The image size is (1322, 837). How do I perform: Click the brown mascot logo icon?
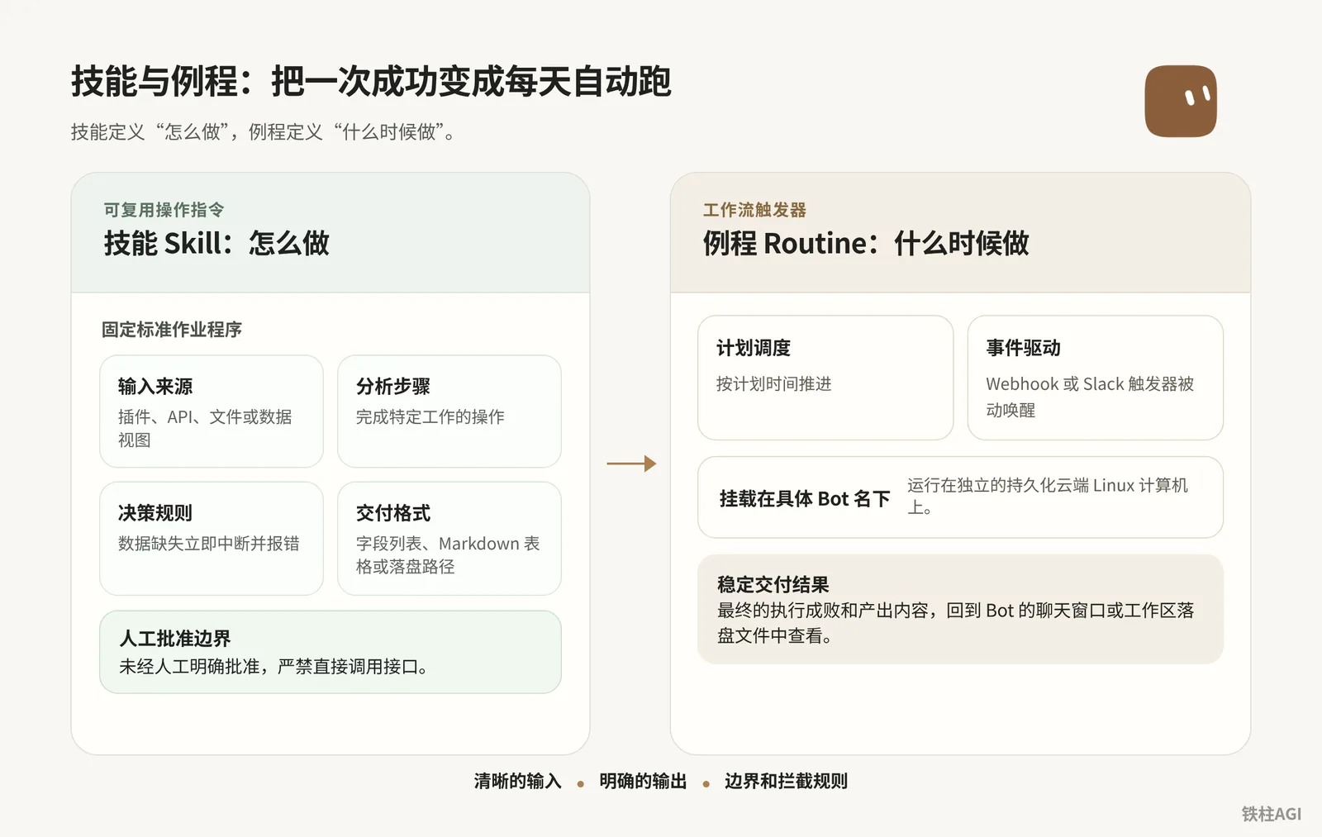tap(1181, 101)
